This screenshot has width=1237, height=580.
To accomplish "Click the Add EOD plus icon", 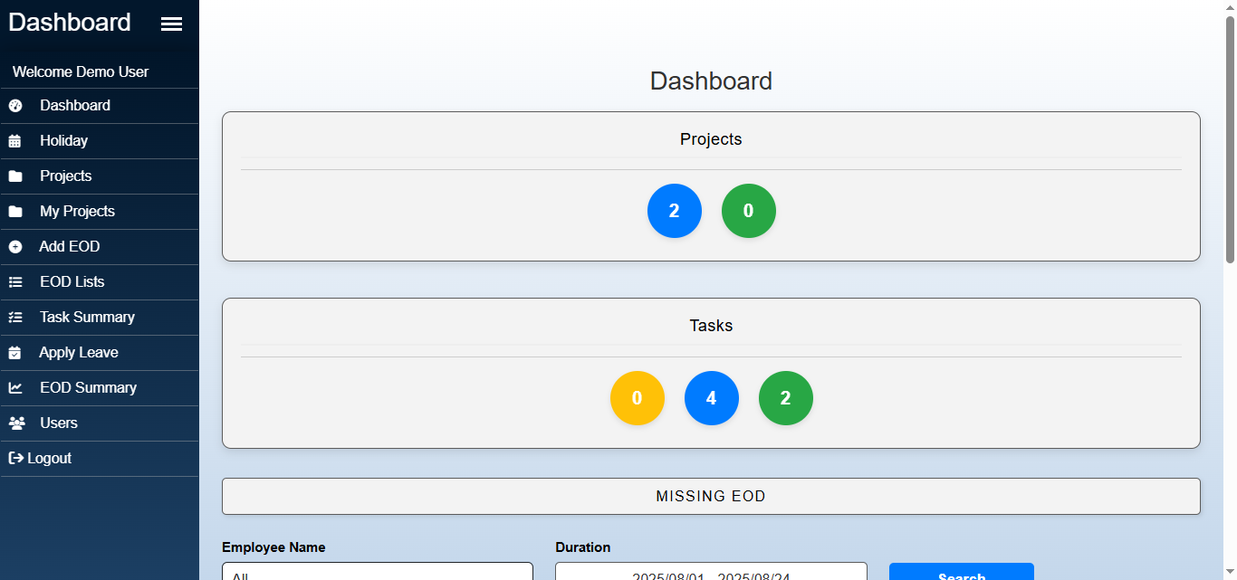I will tap(15, 247).
